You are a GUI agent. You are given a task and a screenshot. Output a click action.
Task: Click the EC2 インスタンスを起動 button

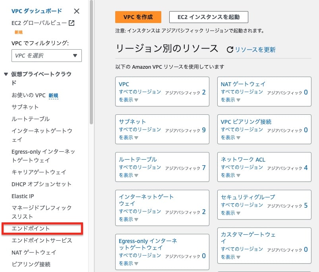click(209, 17)
